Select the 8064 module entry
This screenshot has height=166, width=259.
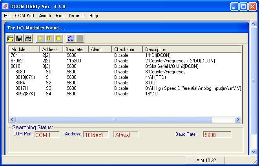pos(20,83)
